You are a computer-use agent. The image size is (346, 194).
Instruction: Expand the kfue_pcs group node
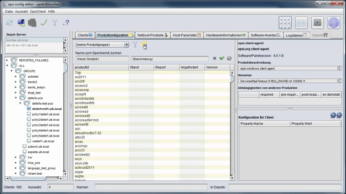click(16, 163)
